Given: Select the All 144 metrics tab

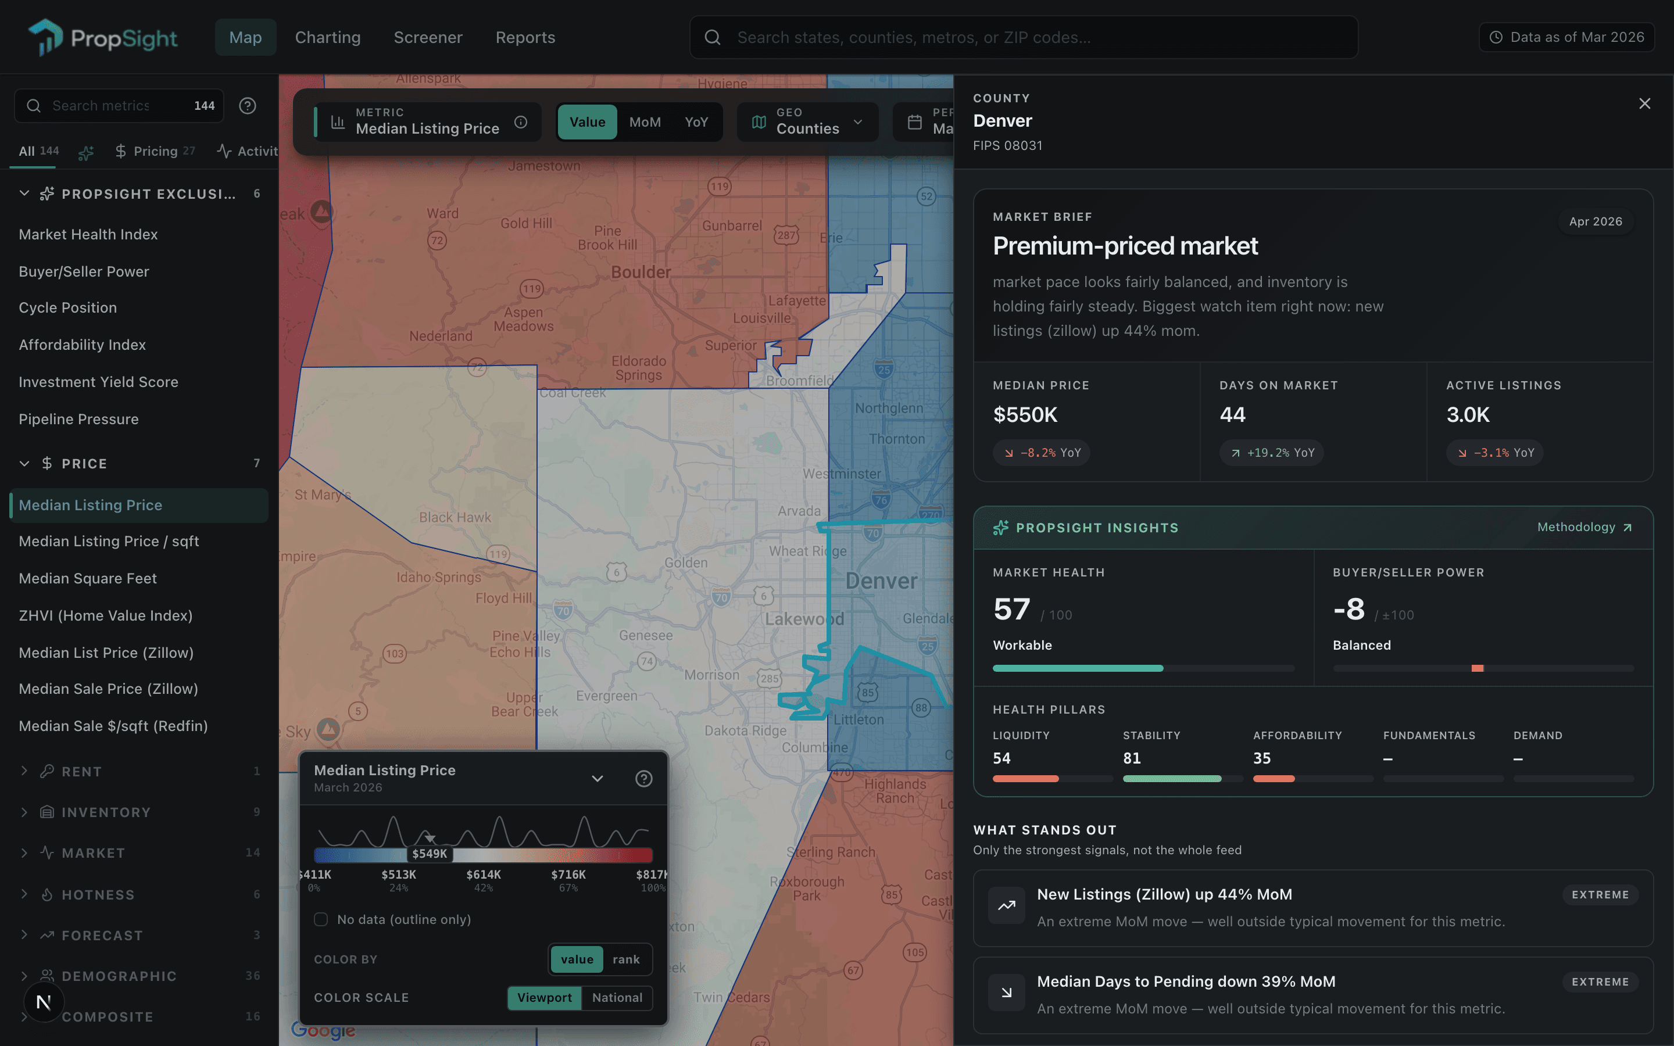Looking at the screenshot, I should (x=39, y=151).
